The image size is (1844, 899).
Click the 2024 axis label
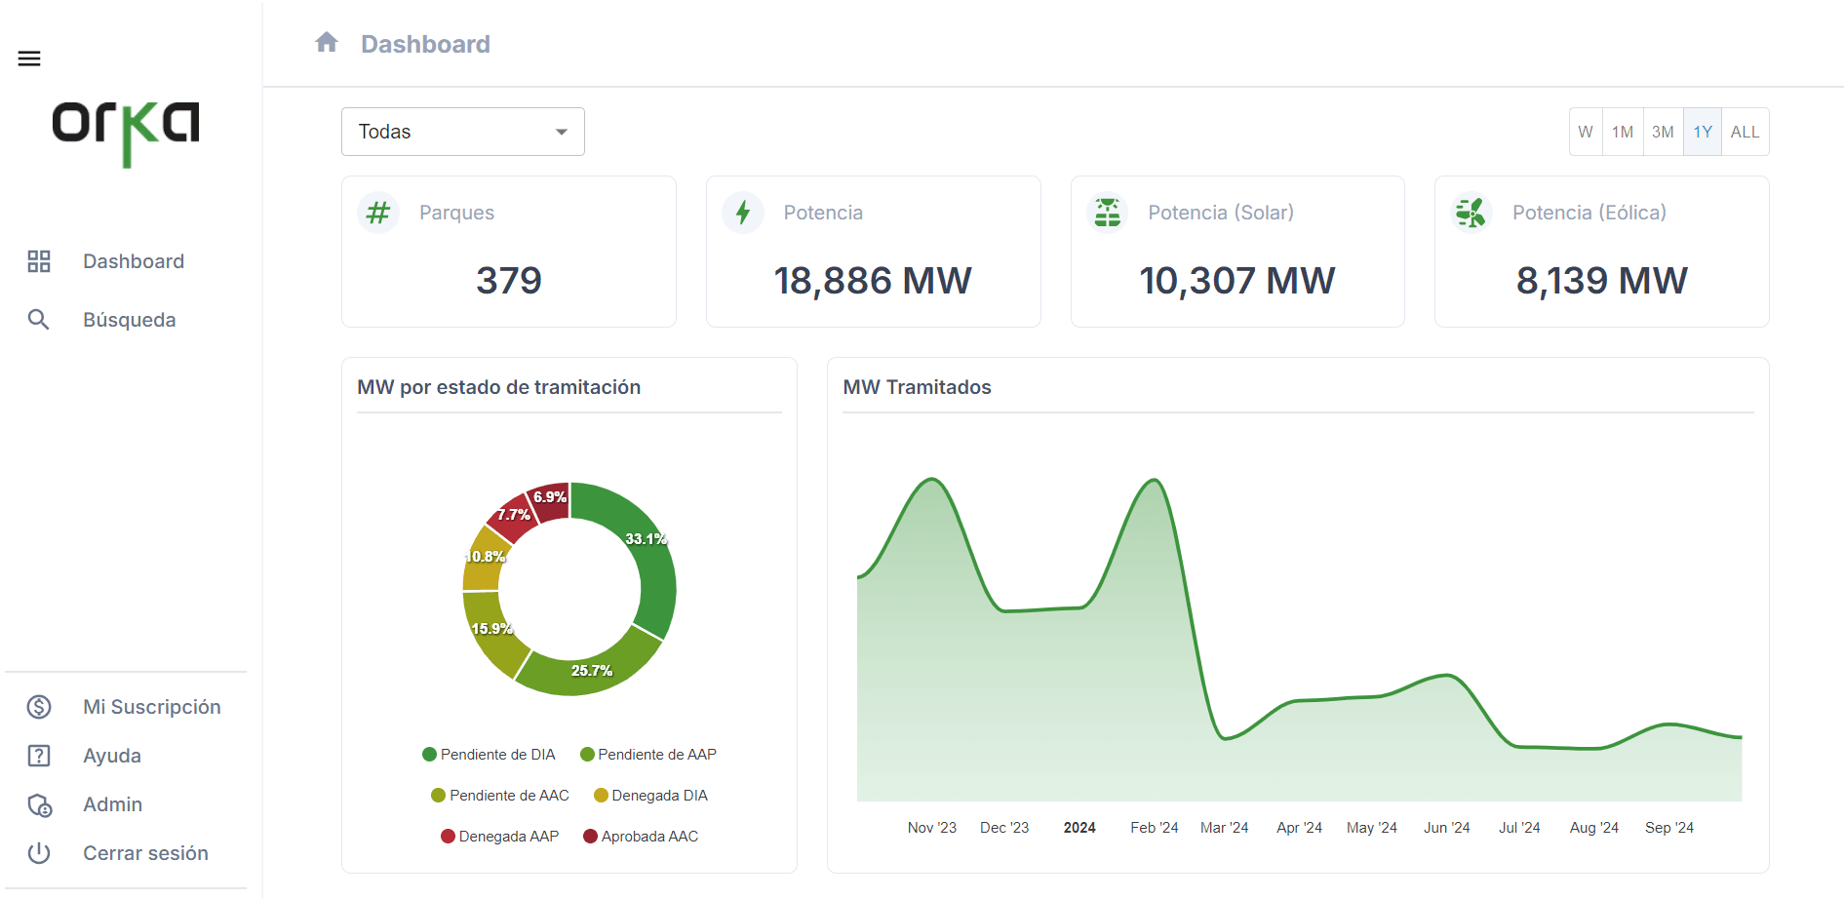pyautogui.click(x=1079, y=828)
